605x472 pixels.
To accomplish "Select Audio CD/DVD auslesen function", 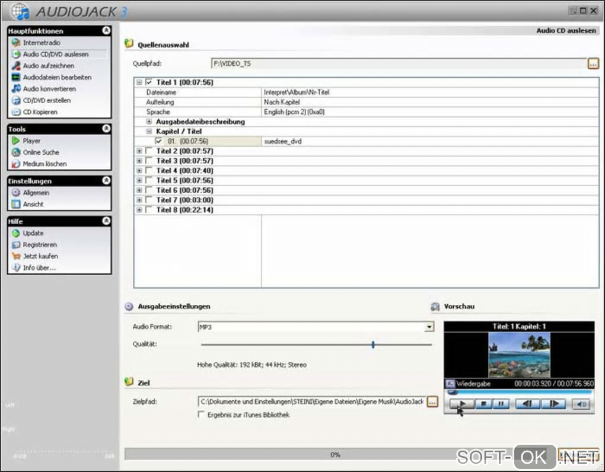I will [x=56, y=55].
